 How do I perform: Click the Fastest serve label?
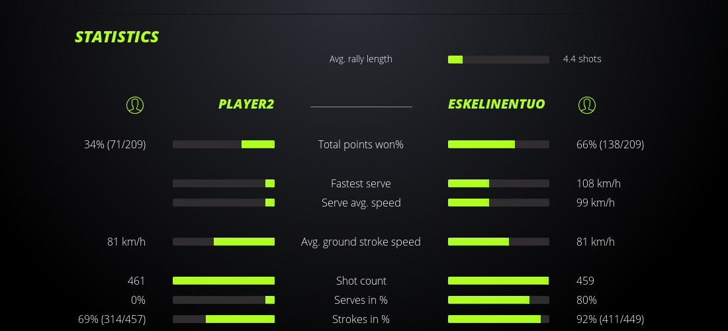[x=361, y=183]
